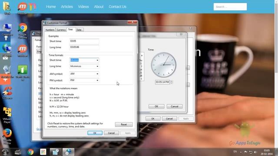Viewport: 278px width, 156px height.
Task: Decrease time with the spinner down arrow
Action: [x=172, y=83]
